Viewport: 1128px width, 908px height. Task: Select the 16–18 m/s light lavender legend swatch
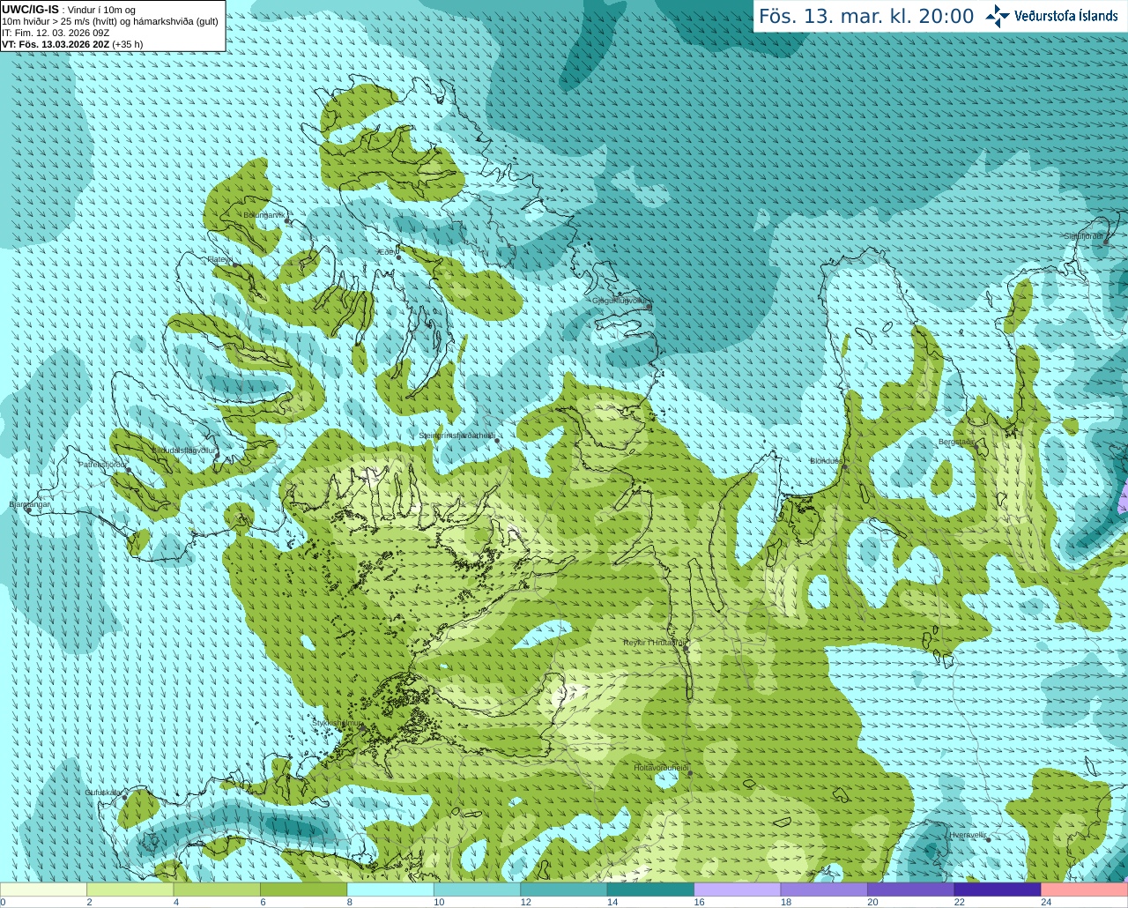click(738, 889)
